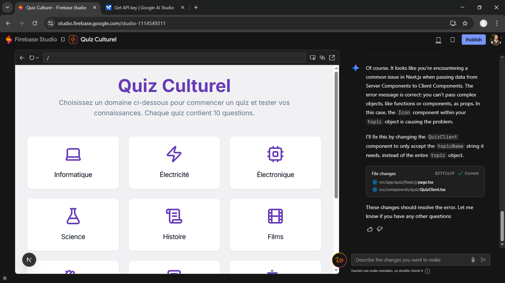Click the Science flask icon
This screenshot has height=283, width=505.
(73, 217)
